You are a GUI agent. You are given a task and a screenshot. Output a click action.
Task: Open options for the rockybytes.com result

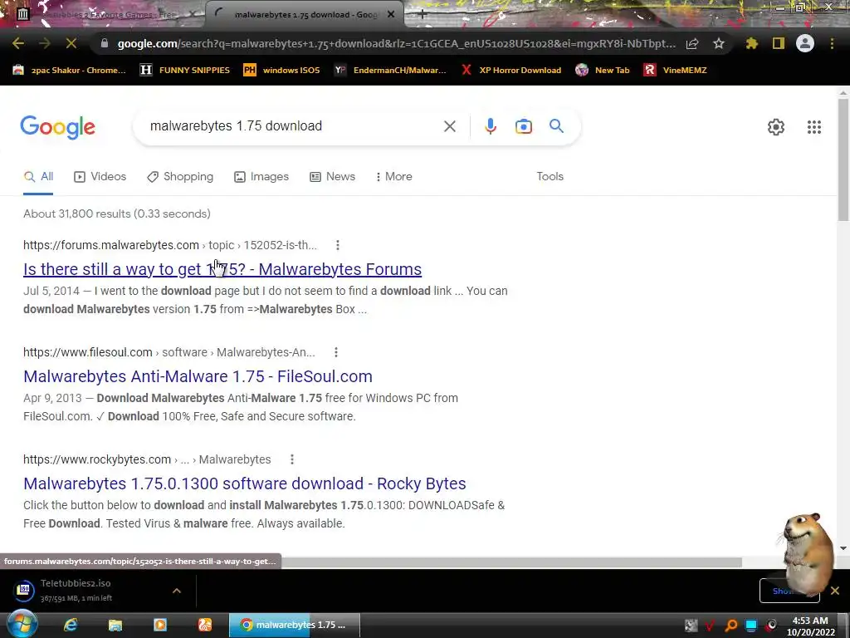point(292,459)
